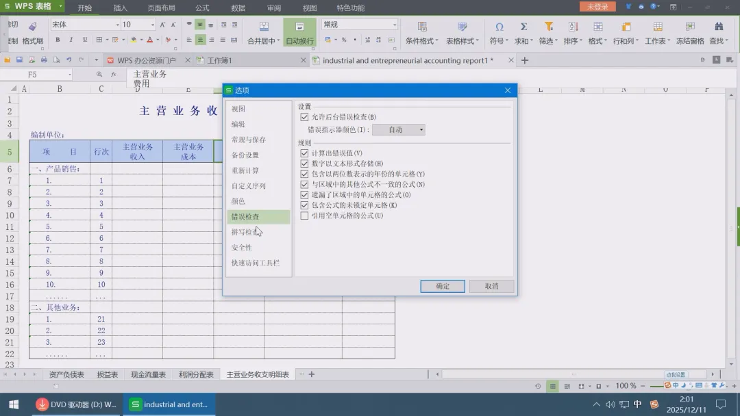740x416 pixels.
Task: Click the Merge and Center (合并居中) icon
Action: [x=264, y=27]
